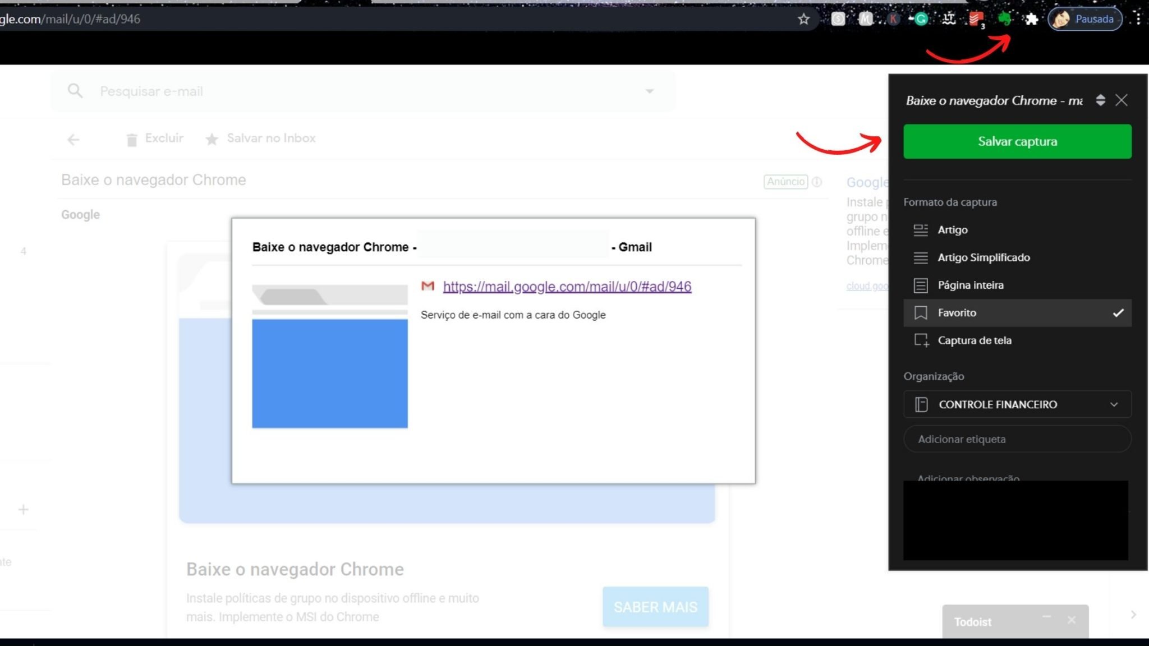Click the Favorito bookmark icon

921,313
